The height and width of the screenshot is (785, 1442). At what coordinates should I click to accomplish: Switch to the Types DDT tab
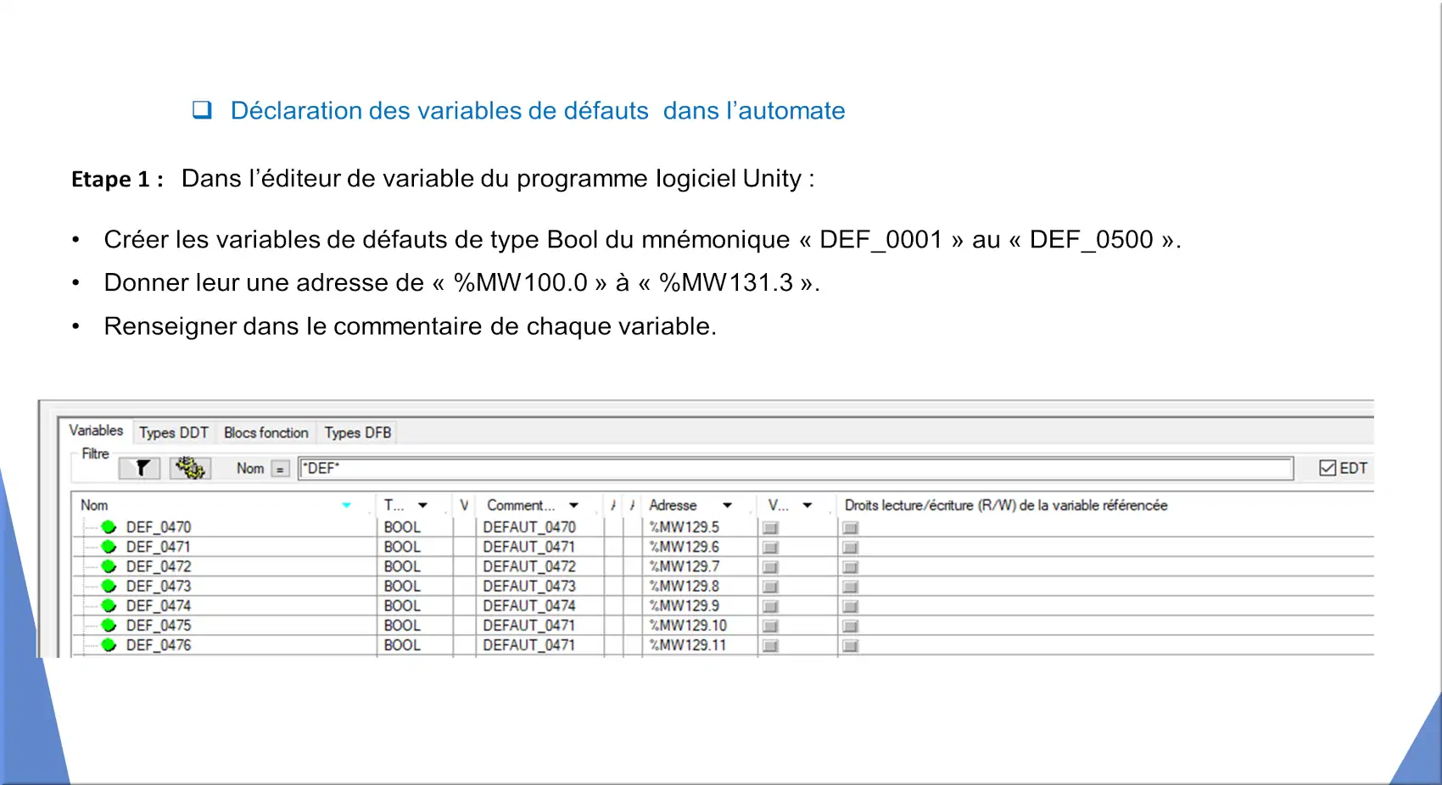(x=174, y=432)
